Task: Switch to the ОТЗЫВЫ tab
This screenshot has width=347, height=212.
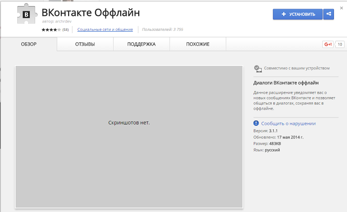Action: 85,44
